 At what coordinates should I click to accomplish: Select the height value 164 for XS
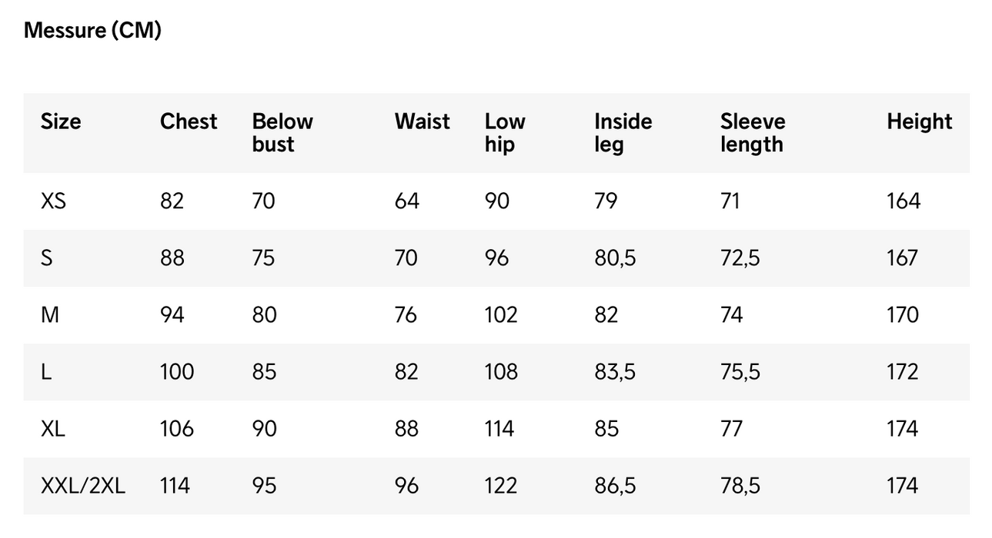pyautogui.click(x=903, y=201)
